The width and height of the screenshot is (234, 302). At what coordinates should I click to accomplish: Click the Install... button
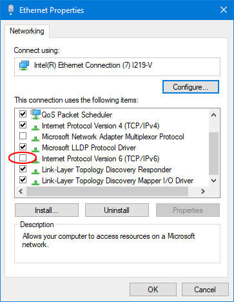coord(46,210)
